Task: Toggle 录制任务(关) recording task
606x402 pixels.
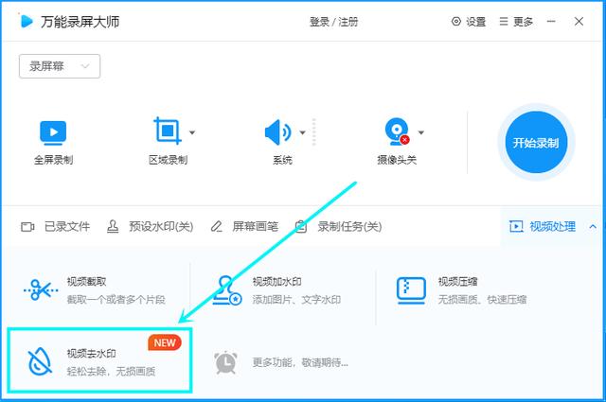Action: (349, 227)
